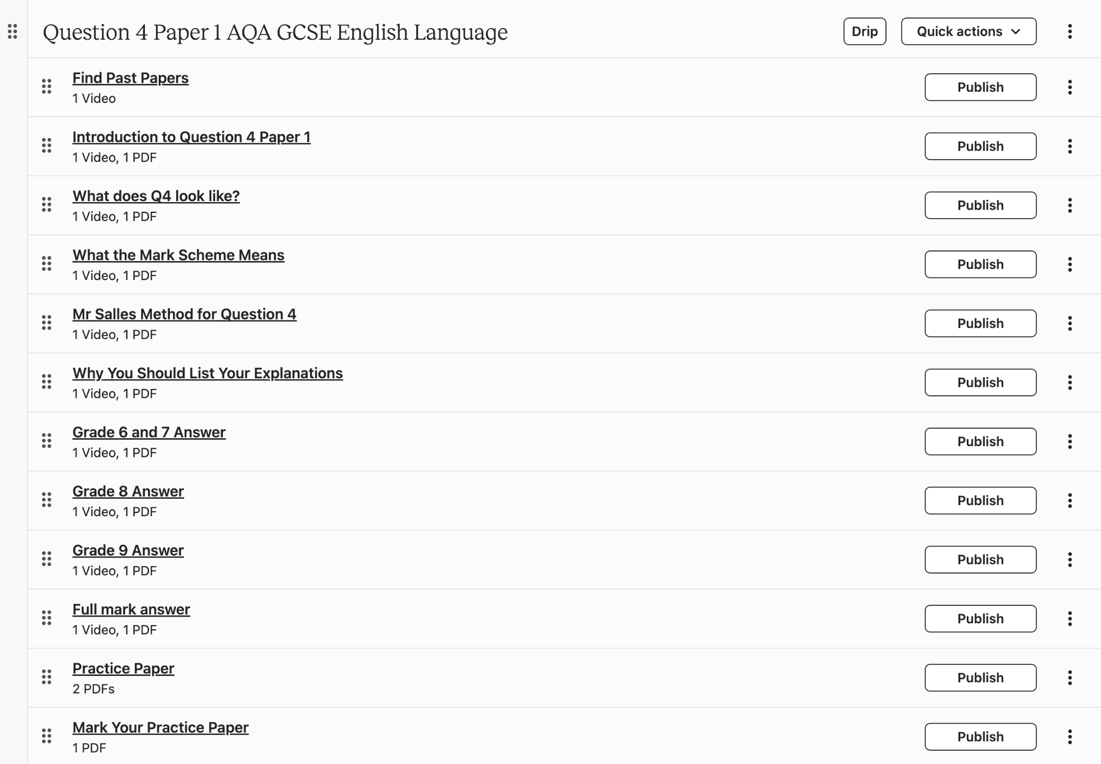
Task: Expand the Quick actions dropdown
Action: 968,32
